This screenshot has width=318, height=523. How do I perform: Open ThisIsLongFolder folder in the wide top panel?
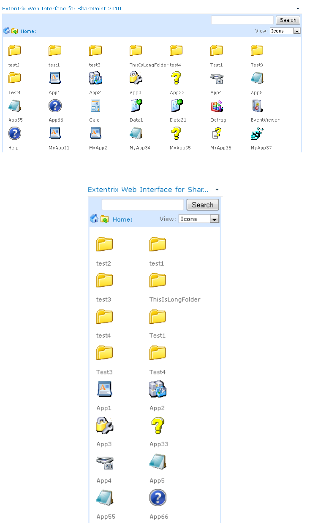(x=136, y=51)
